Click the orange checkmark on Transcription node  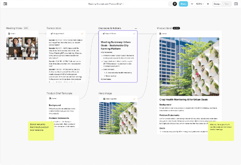pos(82,34)
